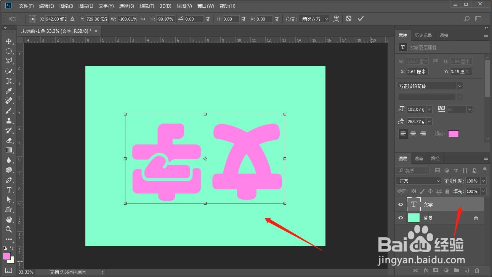Open the Layers panel menu
The height and width of the screenshot is (277, 492).
[486, 159]
